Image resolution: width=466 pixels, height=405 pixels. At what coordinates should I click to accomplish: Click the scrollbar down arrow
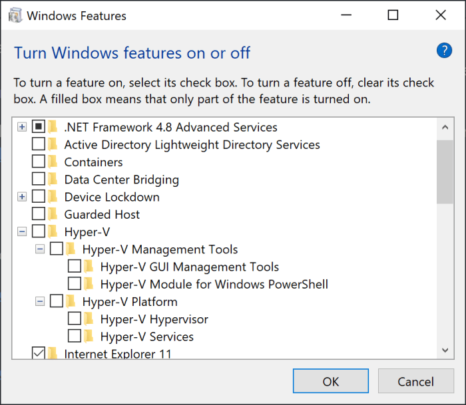[445, 350]
